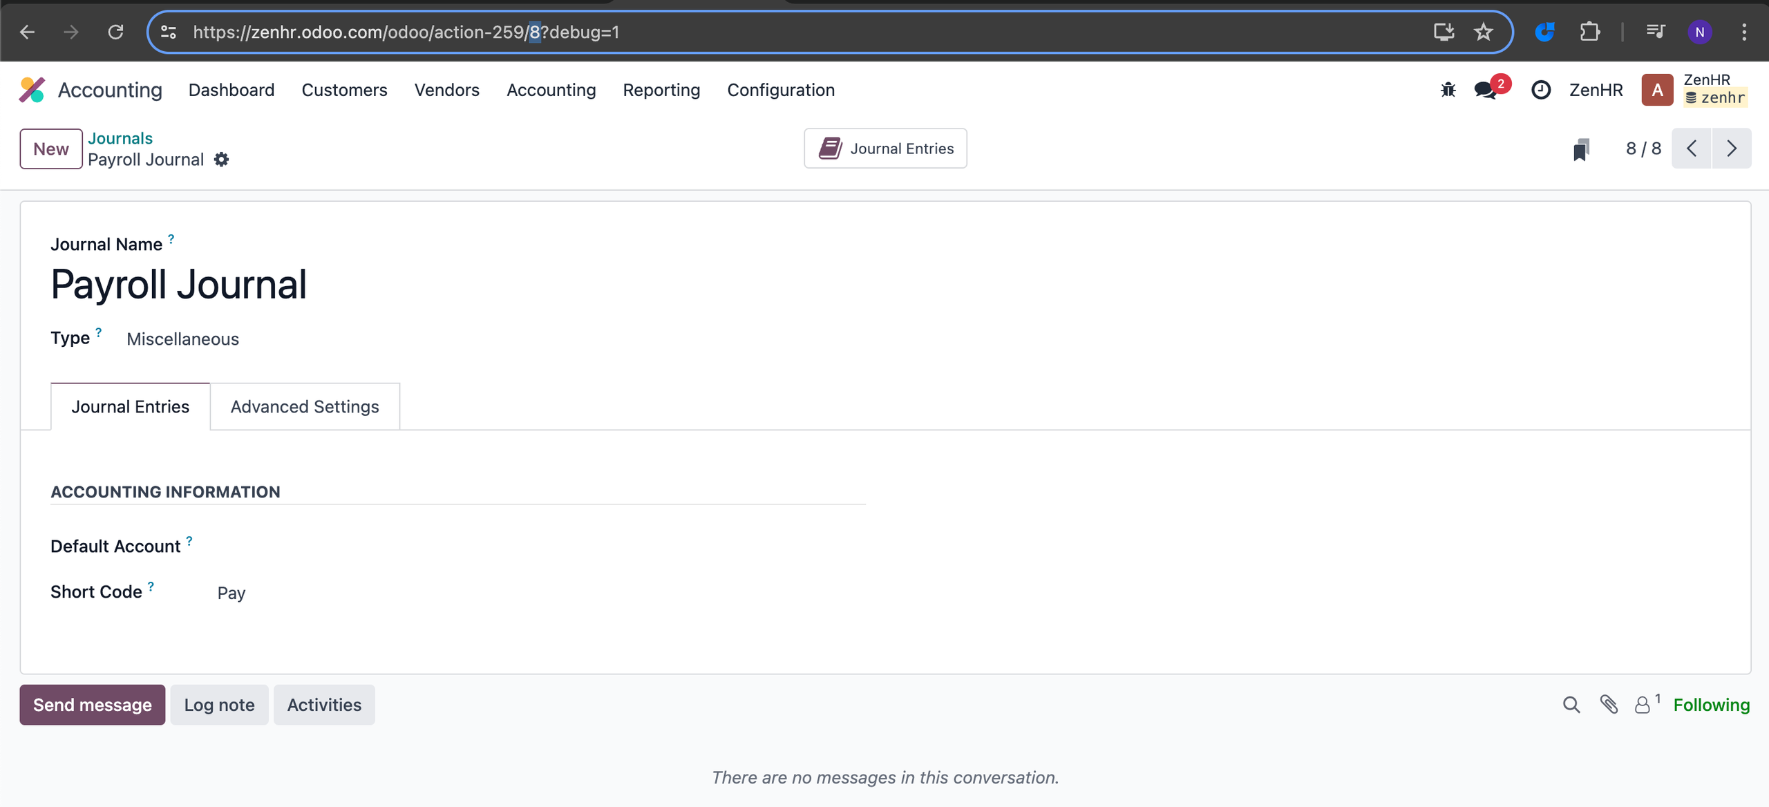Search chatter messages with magnifier icon
Image resolution: width=1769 pixels, height=807 pixels.
tap(1571, 705)
